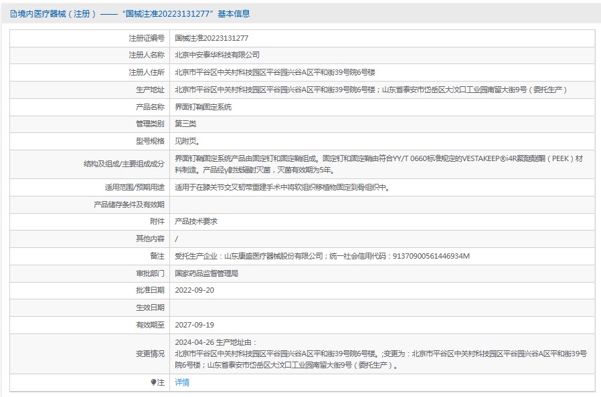The image size is (601, 397).
Task: Click the 审批部门 row label
Action: (x=150, y=273)
